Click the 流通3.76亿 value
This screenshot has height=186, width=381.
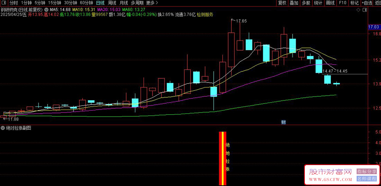[x=185, y=14]
